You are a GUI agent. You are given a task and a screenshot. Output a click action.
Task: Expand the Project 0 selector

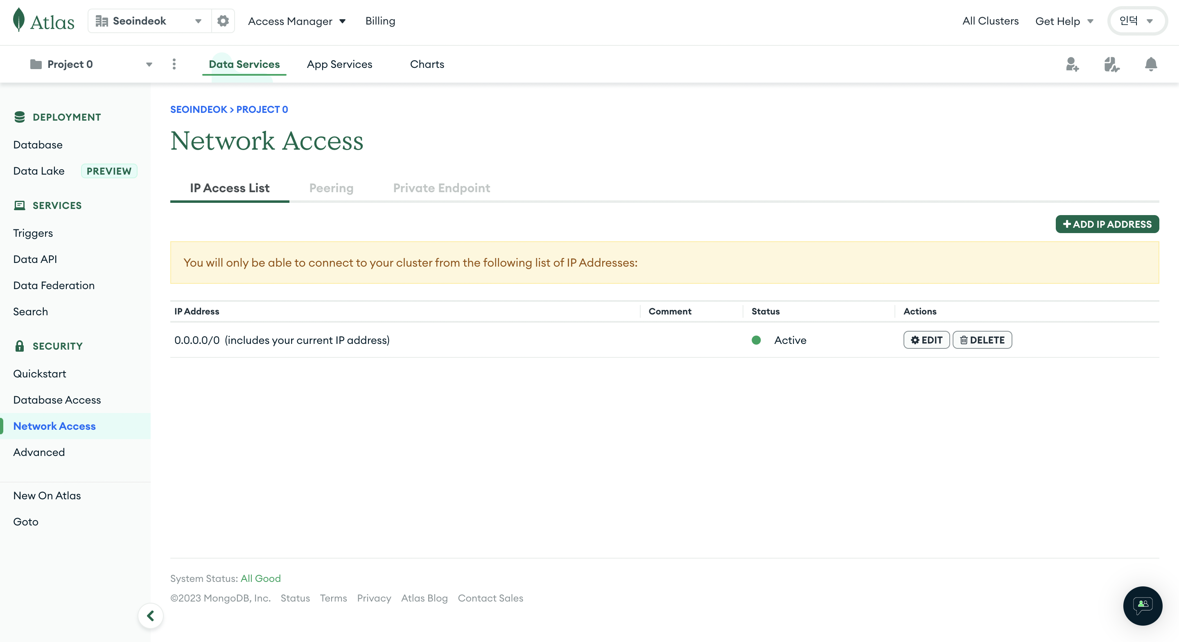coord(90,64)
